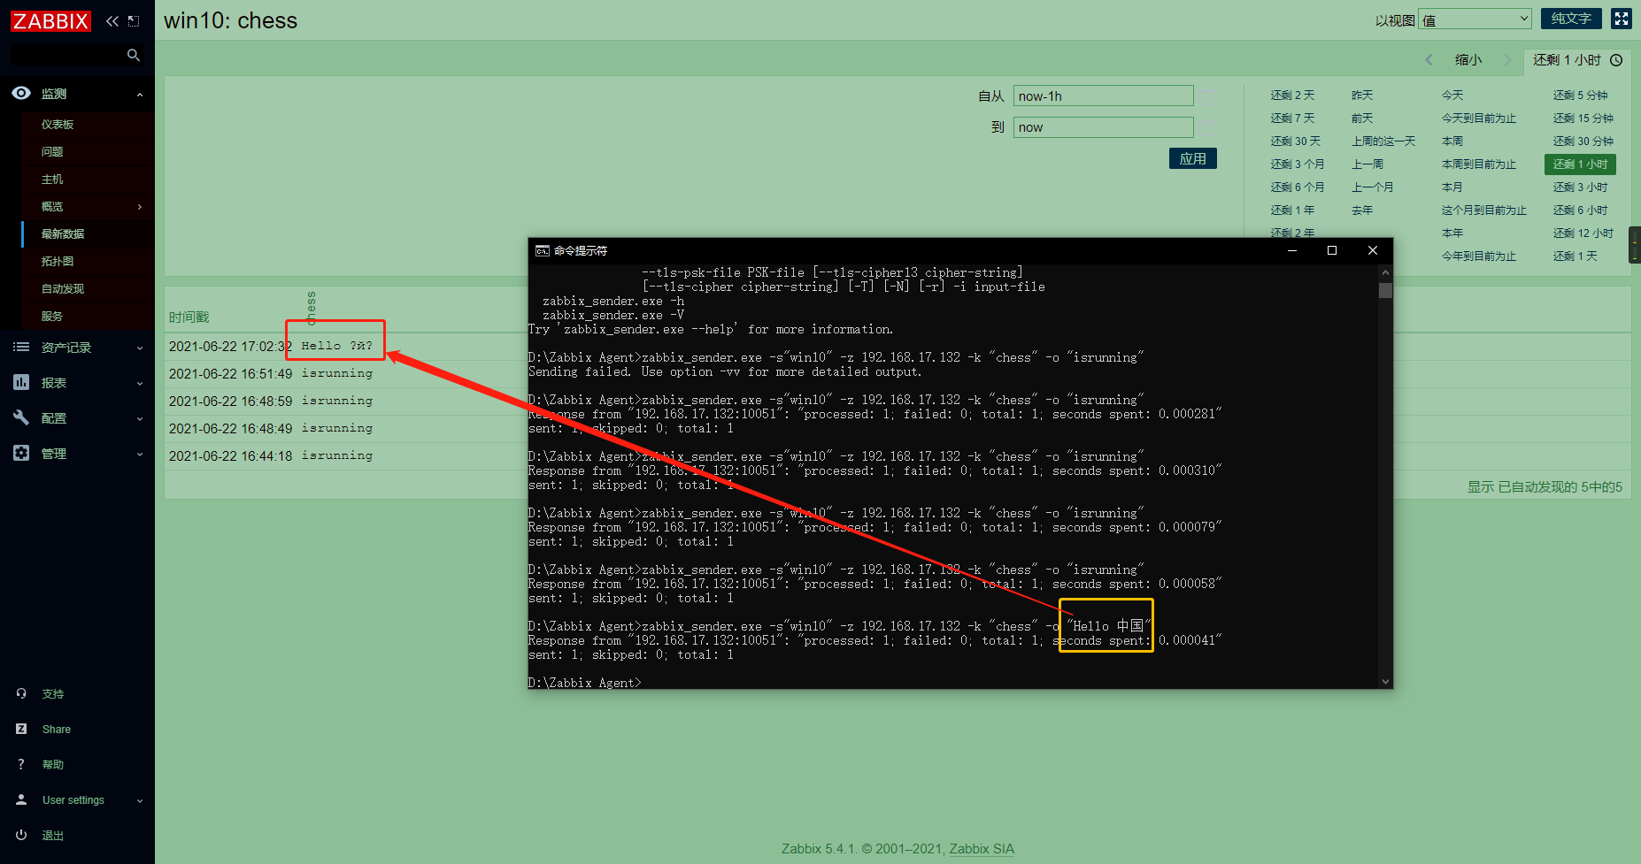Click the 2021-06-22 16:44:18 timestamp cell
This screenshot has width=1641, height=864.
231,456
